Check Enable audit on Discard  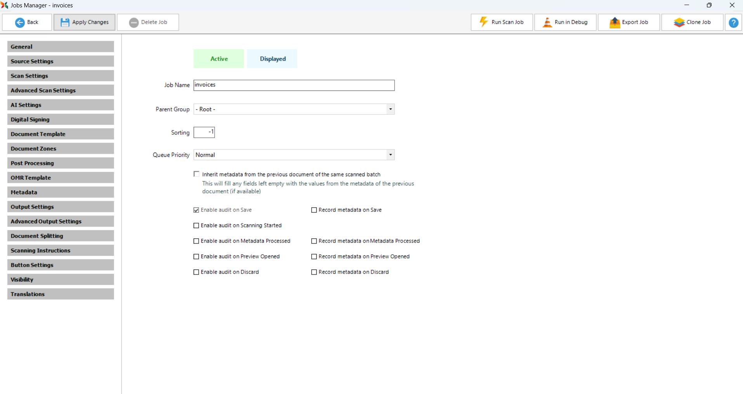196,272
